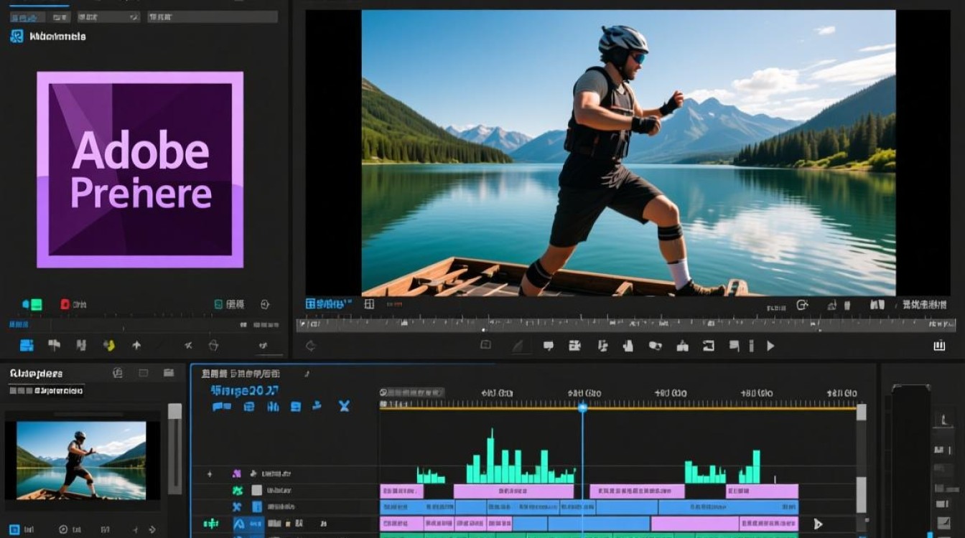Click the camera-shaped icon in the program transport bar
Viewport: 965px width, 538px height.
[x=574, y=346]
